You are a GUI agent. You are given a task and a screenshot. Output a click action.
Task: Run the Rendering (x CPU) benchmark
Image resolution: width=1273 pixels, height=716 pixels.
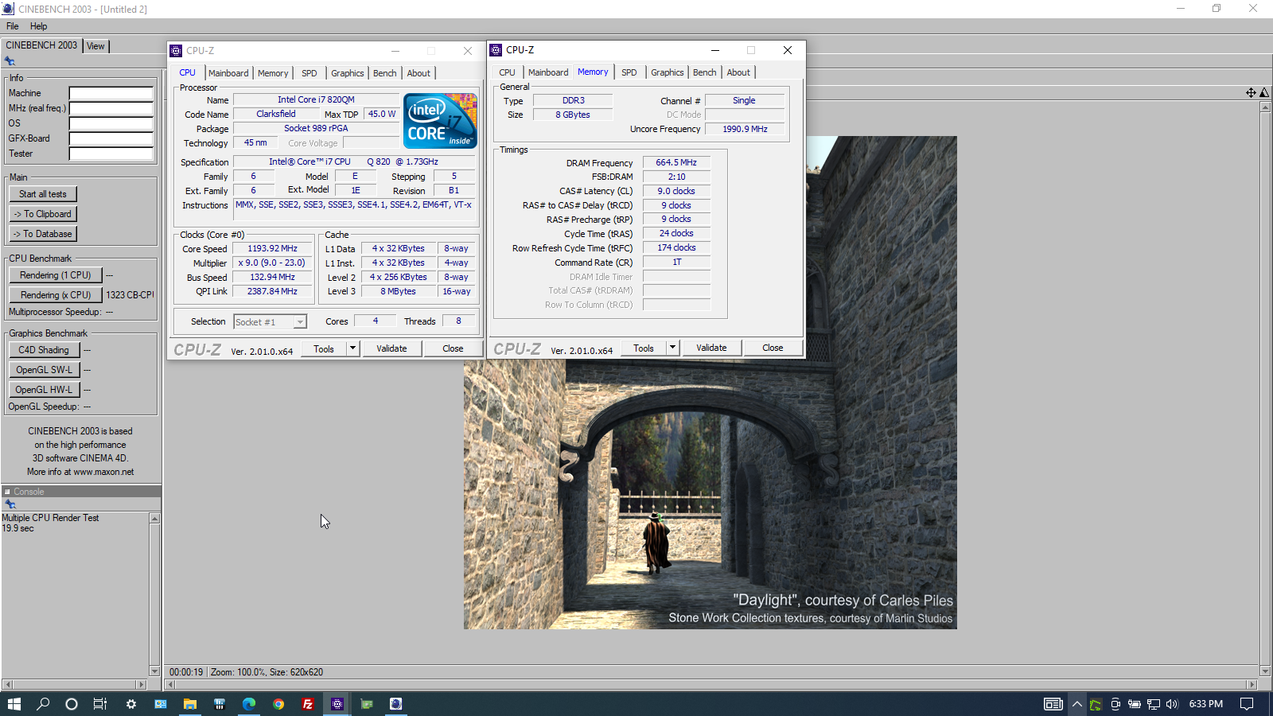[56, 295]
